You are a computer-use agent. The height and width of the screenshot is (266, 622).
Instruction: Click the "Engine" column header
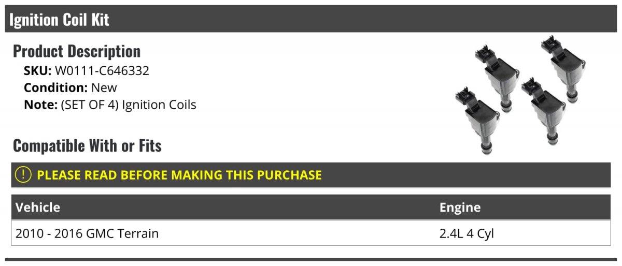click(x=460, y=208)
